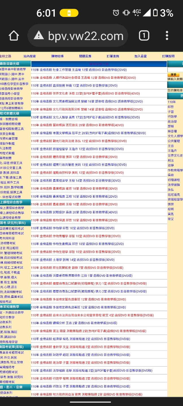Screen dimensions: 183x406
Task: Open 會計學 文呈 測驗易點通 link
Action: point(80,347)
